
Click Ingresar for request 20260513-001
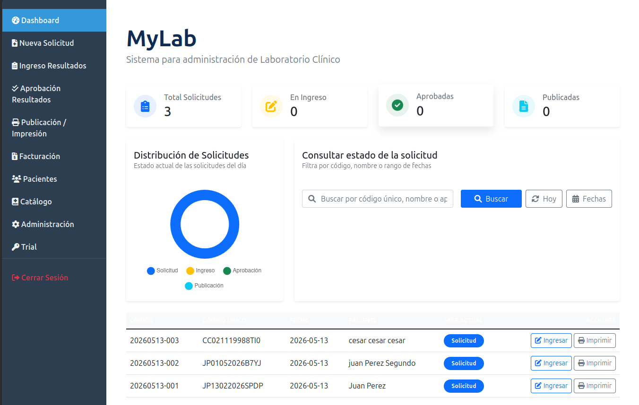tap(551, 386)
